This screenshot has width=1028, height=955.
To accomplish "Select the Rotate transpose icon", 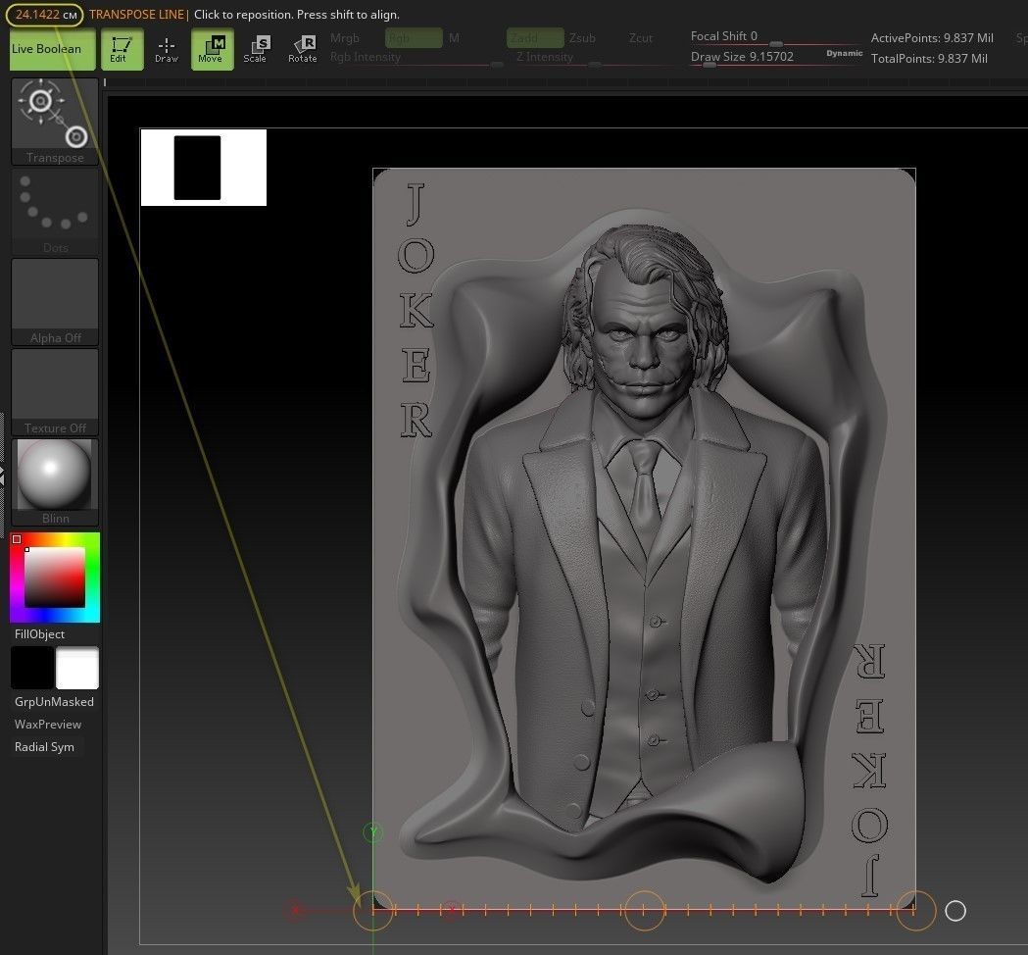I will (x=302, y=49).
